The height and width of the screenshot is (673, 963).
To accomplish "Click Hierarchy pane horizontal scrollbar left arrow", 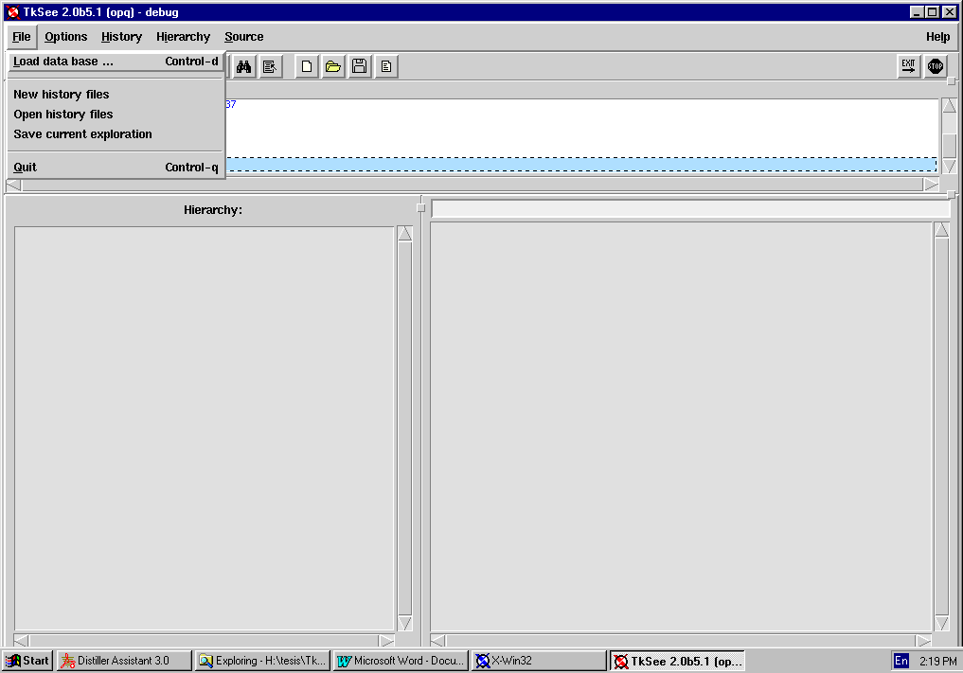I will click(21, 641).
